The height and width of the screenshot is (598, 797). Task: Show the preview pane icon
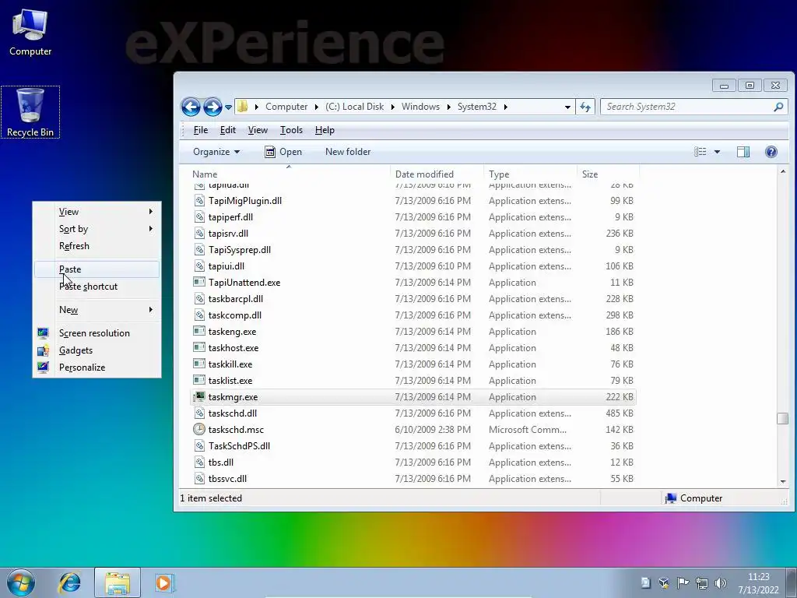743,152
